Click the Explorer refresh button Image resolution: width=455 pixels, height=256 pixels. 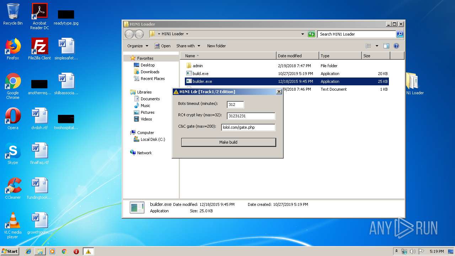(311, 34)
